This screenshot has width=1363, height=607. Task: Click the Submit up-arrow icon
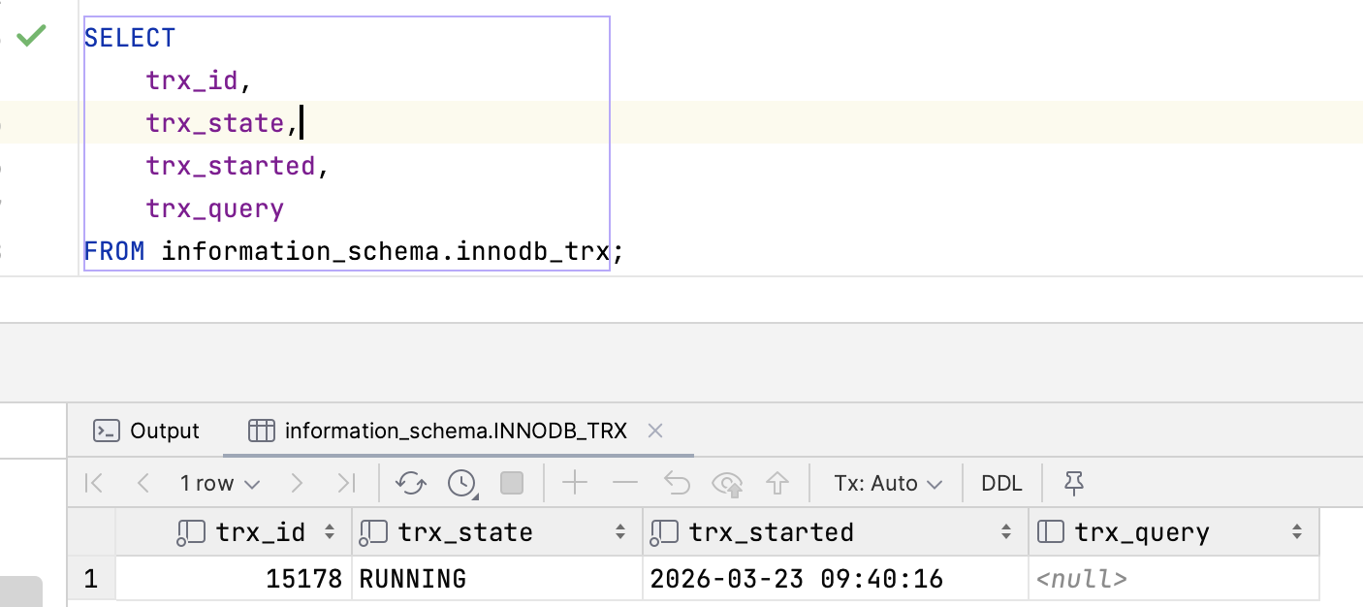click(x=777, y=483)
